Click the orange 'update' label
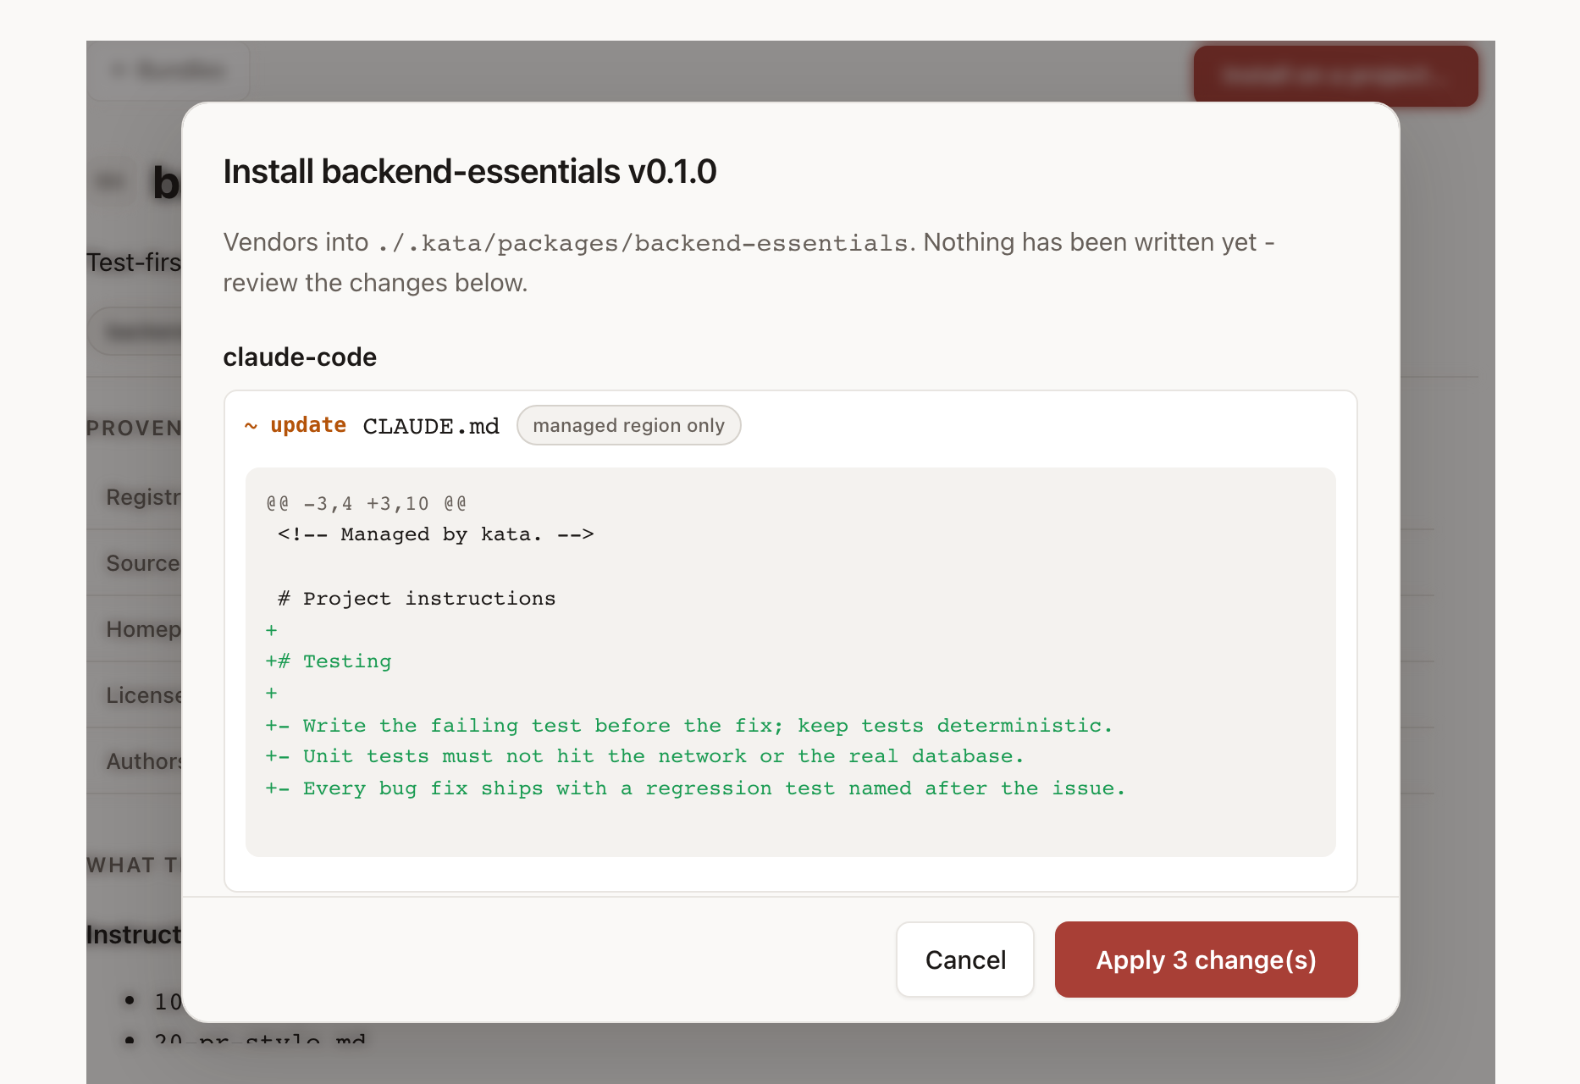1580x1084 pixels. [x=308, y=425]
